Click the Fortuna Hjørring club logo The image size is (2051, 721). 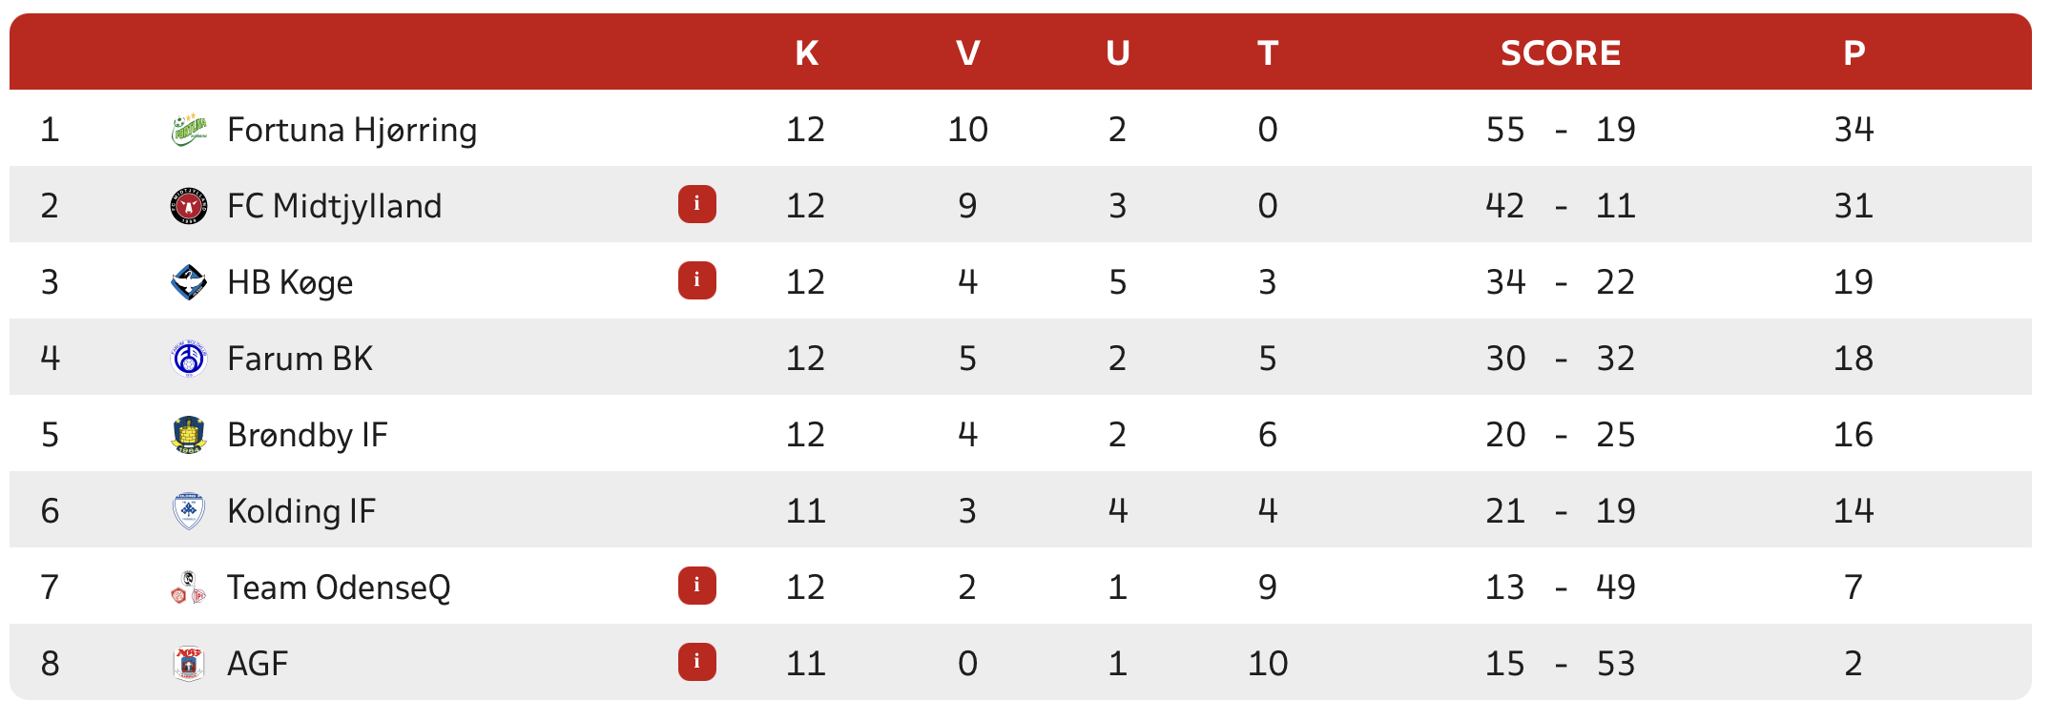pos(189,129)
